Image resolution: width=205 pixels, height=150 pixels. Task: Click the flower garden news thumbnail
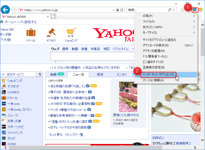pos(128,97)
